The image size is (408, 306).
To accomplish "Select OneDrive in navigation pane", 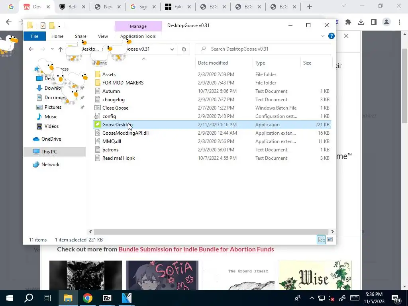I will [x=51, y=139].
